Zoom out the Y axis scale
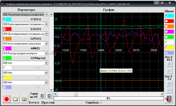Viewport: 176px width, 106px height. point(169,90)
